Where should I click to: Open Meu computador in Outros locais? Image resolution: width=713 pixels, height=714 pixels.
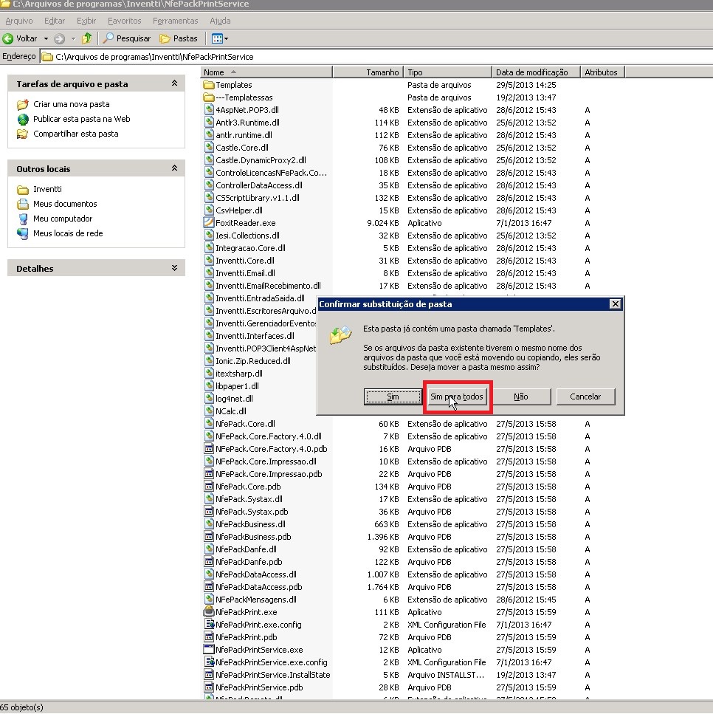[63, 219]
